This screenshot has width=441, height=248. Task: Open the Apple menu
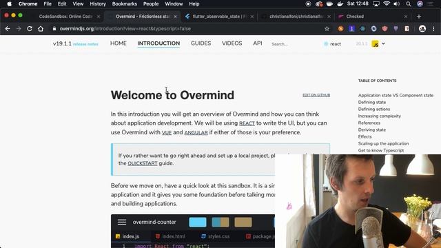pyautogui.click(x=9, y=4)
